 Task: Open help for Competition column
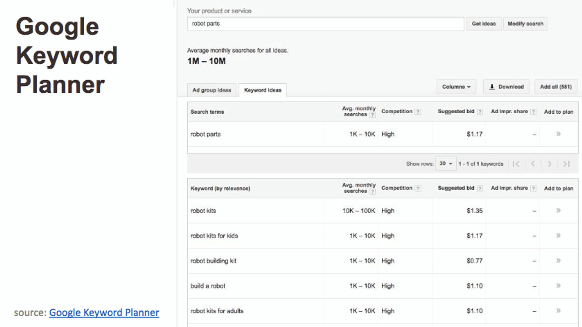pos(418,112)
